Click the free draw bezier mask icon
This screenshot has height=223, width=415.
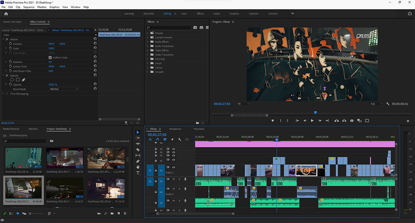coord(24,80)
